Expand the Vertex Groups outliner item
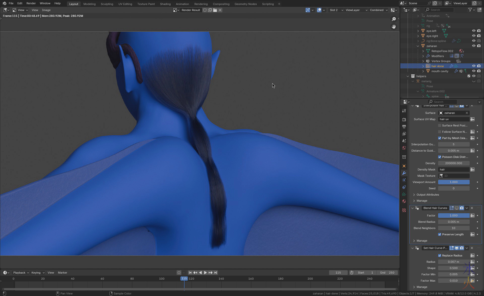This screenshot has width=484, height=296. pos(423,61)
